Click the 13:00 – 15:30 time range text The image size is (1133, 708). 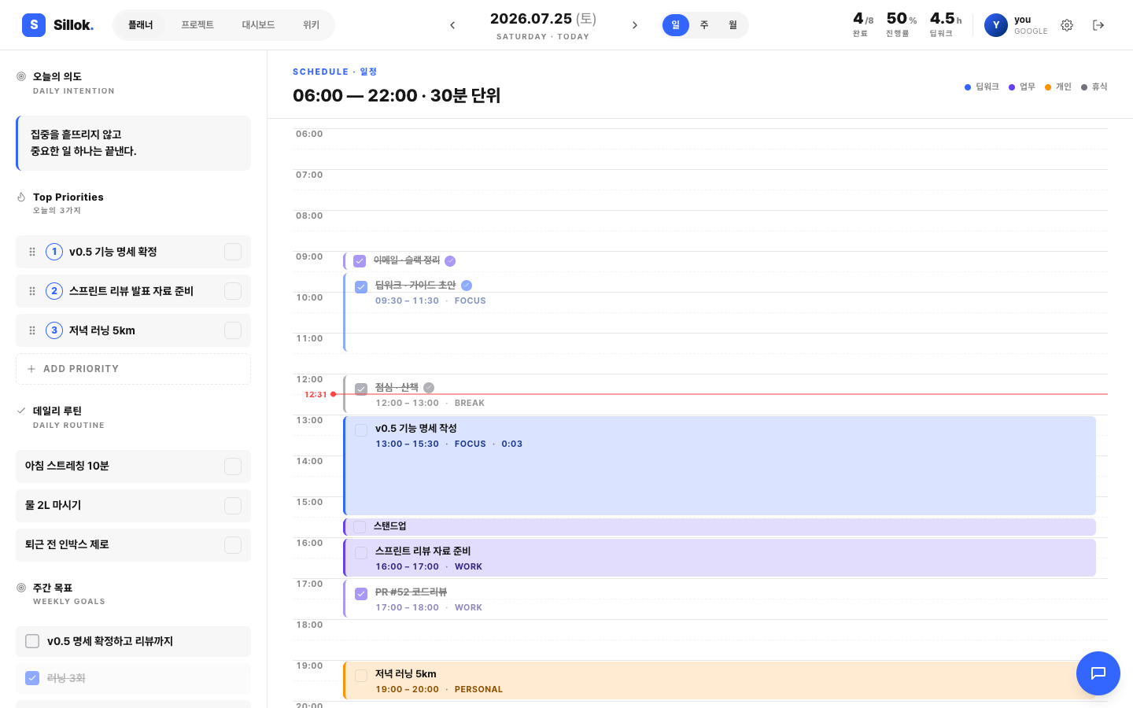(407, 444)
